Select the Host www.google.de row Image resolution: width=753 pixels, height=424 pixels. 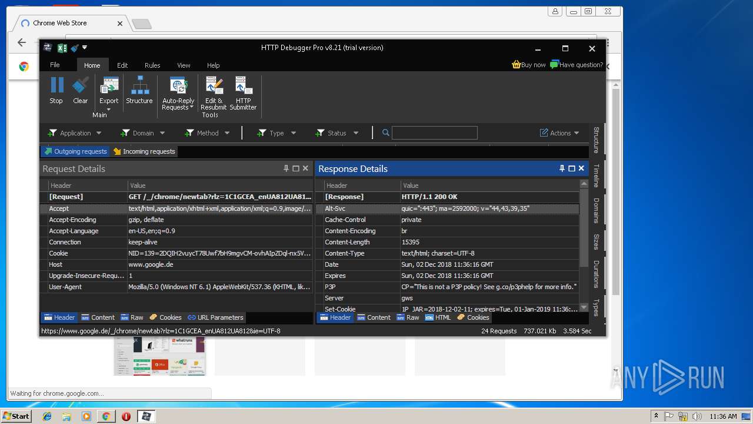pyautogui.click(x=176, y=264)
